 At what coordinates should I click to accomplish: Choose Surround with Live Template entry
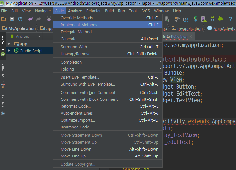tap(107, 84)
